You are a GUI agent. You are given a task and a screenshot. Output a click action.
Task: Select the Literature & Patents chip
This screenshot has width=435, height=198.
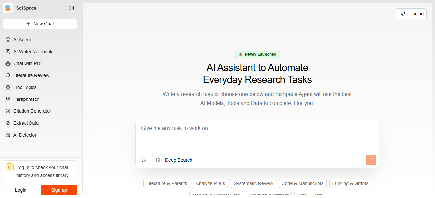(x=166, y=183)
